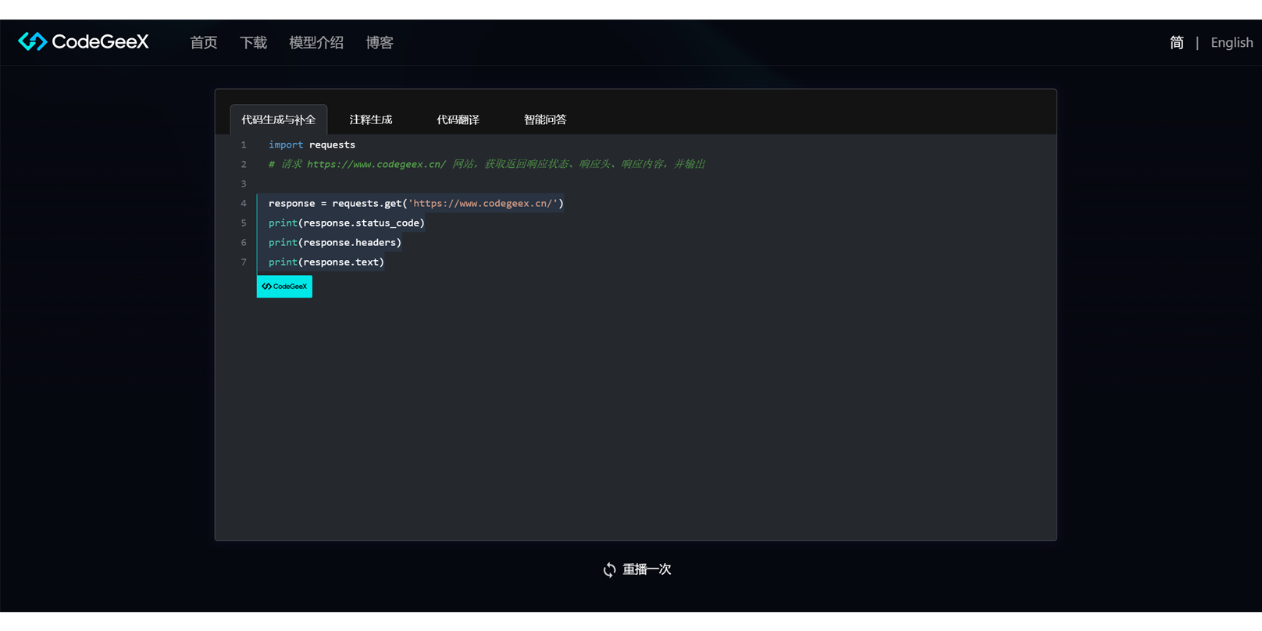This screenshot has height=631, width=1262.
Task: Go to 模型介绍 page
Action: coord(316,42)
